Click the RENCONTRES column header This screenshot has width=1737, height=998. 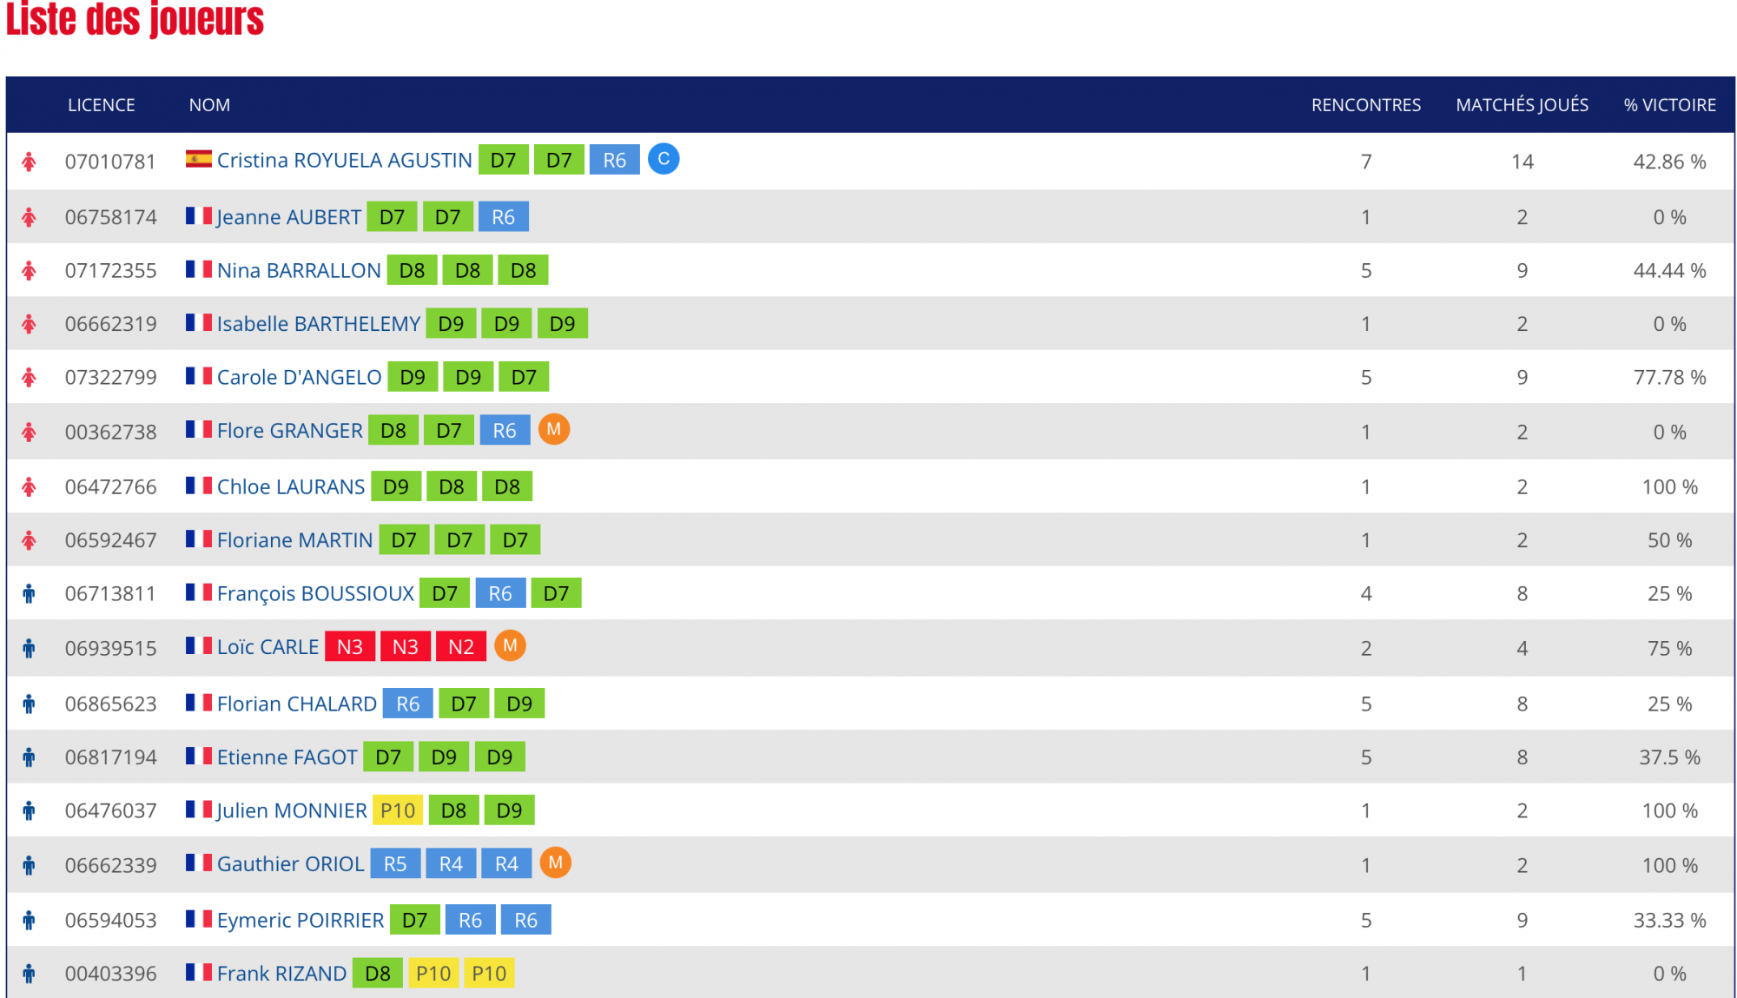pyautogui.click(x=1366, y=105)
